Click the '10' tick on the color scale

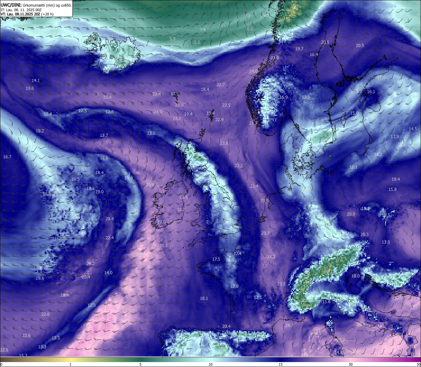(x=210, y=364)
